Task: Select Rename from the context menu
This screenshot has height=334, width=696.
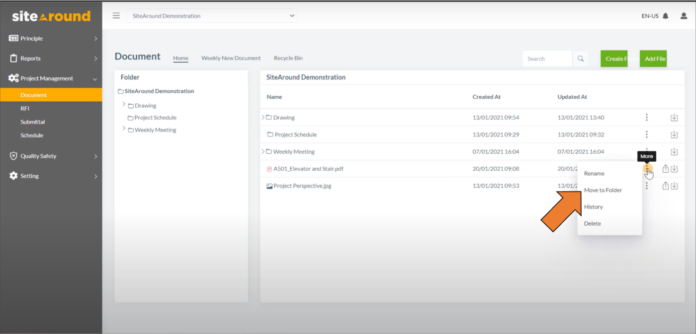Action: coord(594,173)
